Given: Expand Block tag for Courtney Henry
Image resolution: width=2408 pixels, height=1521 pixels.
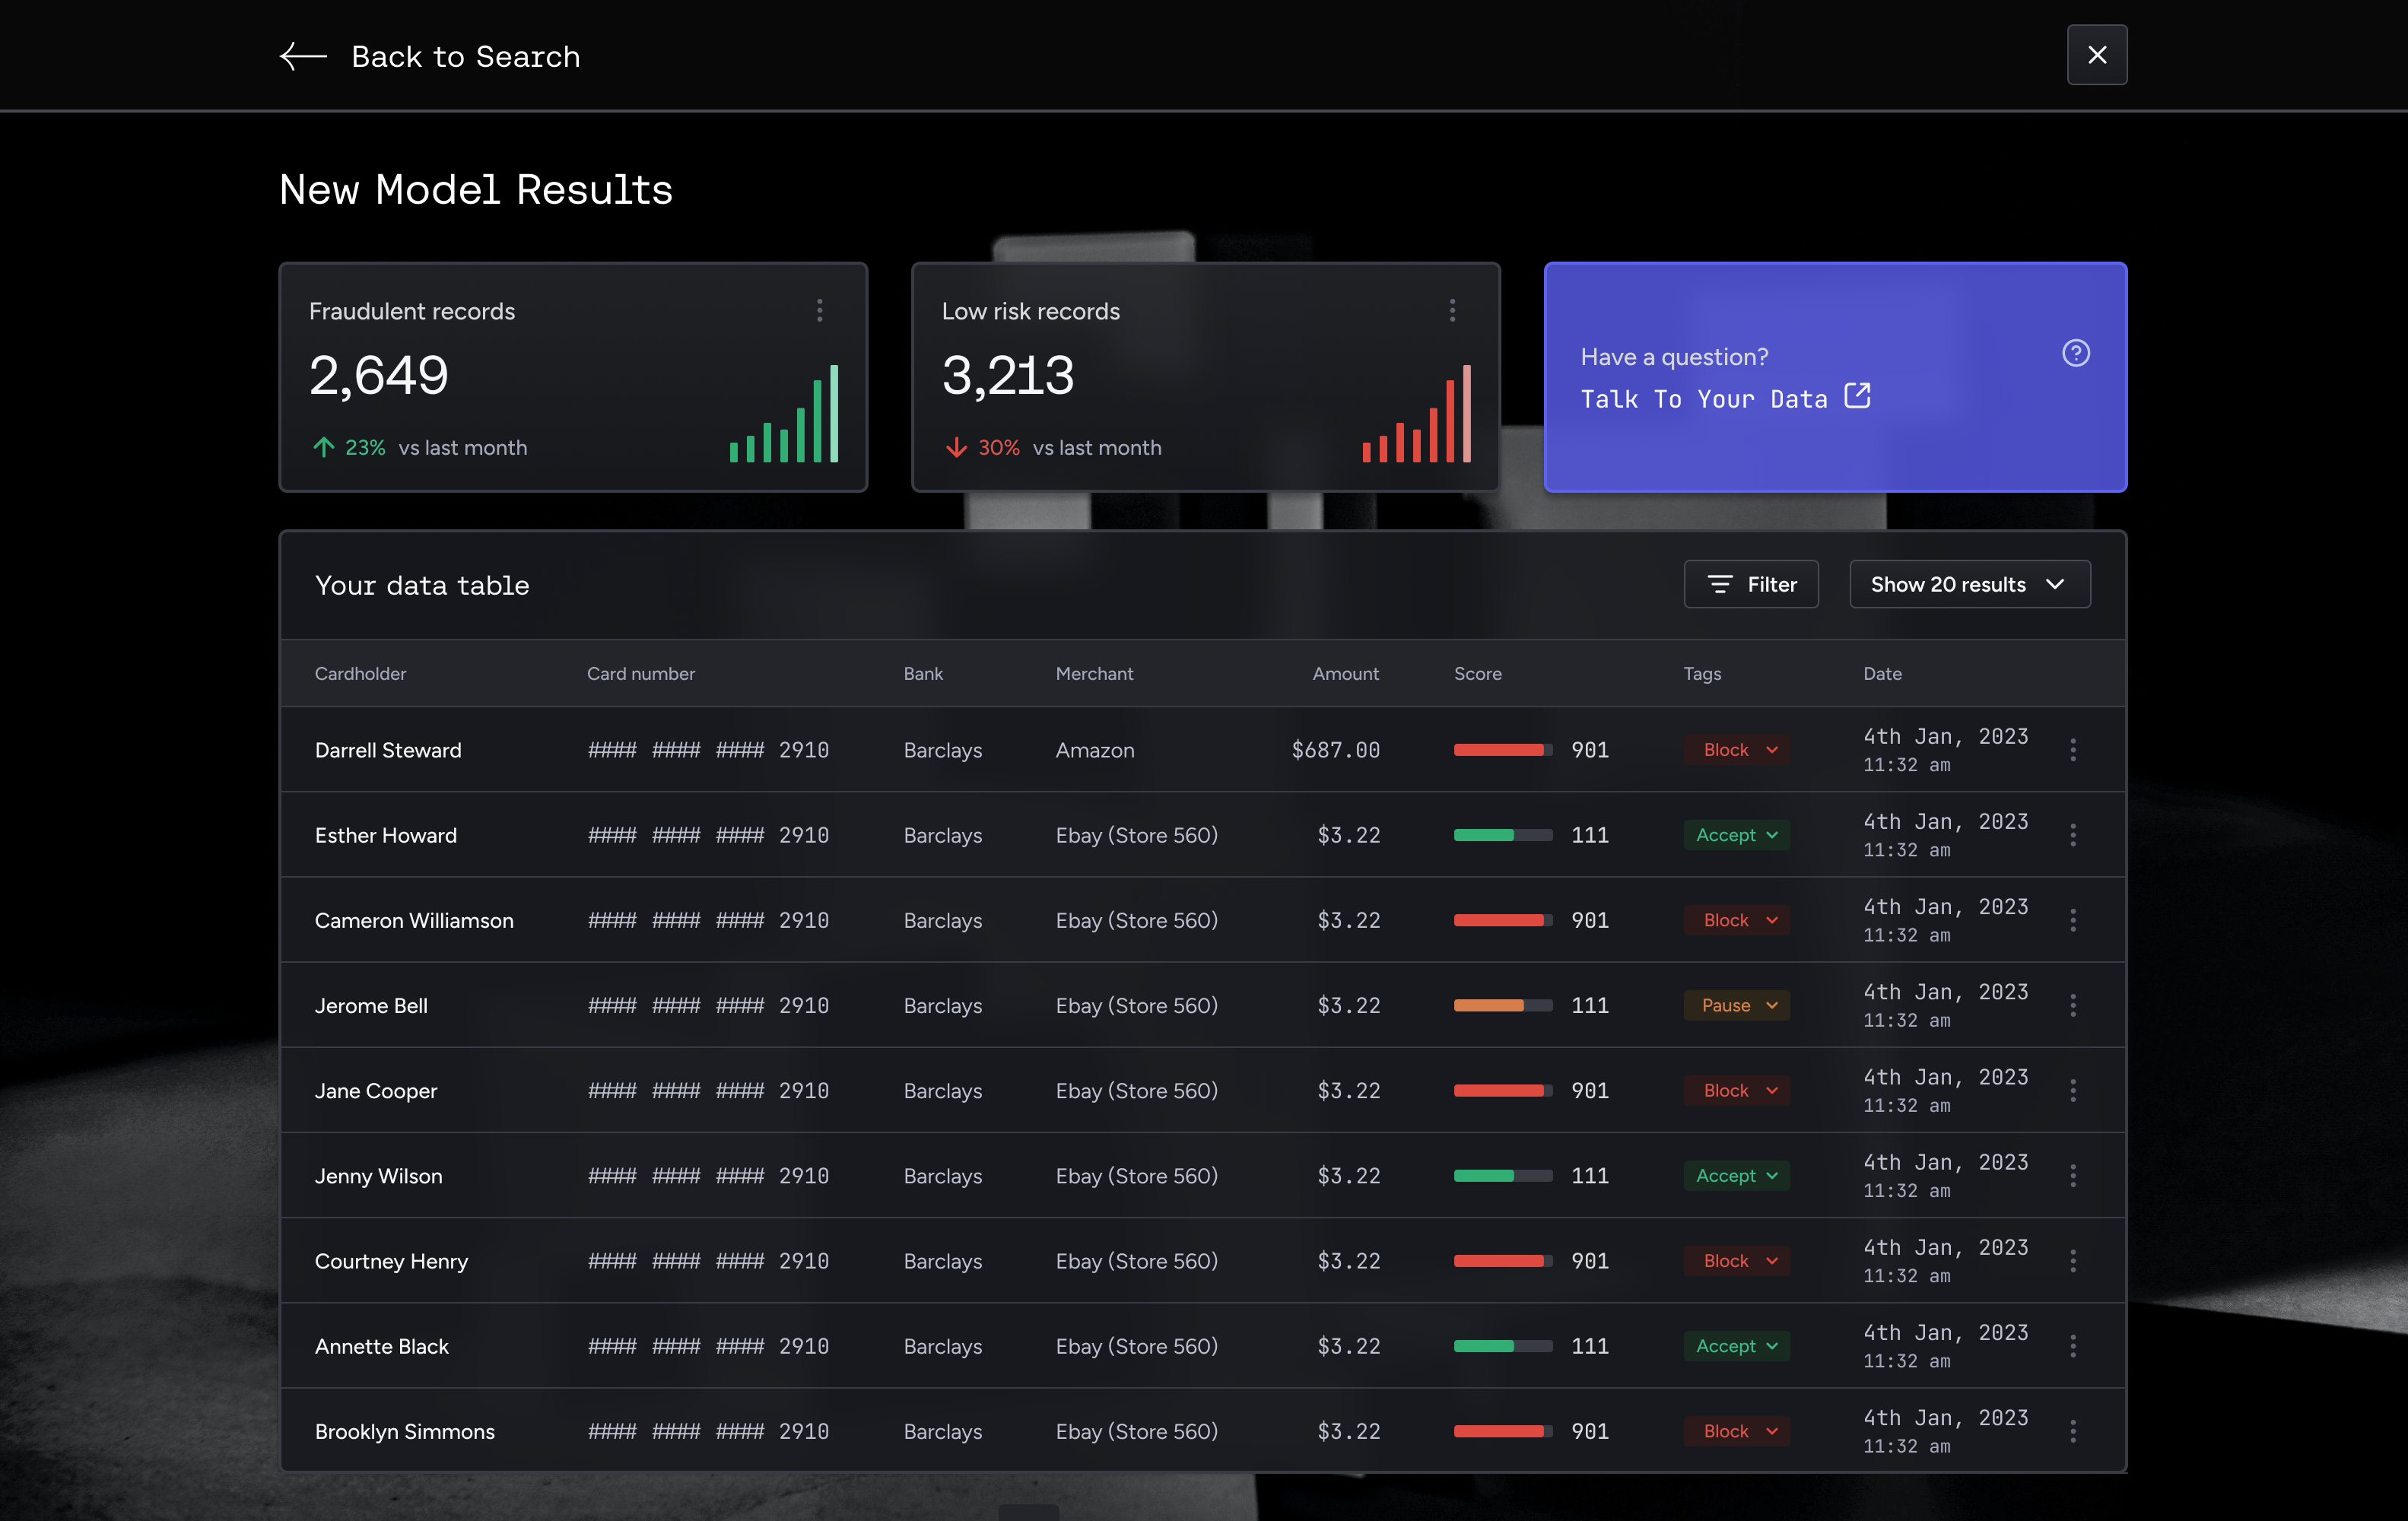Looking at the screenshot, I should tap(1737, 1261).
